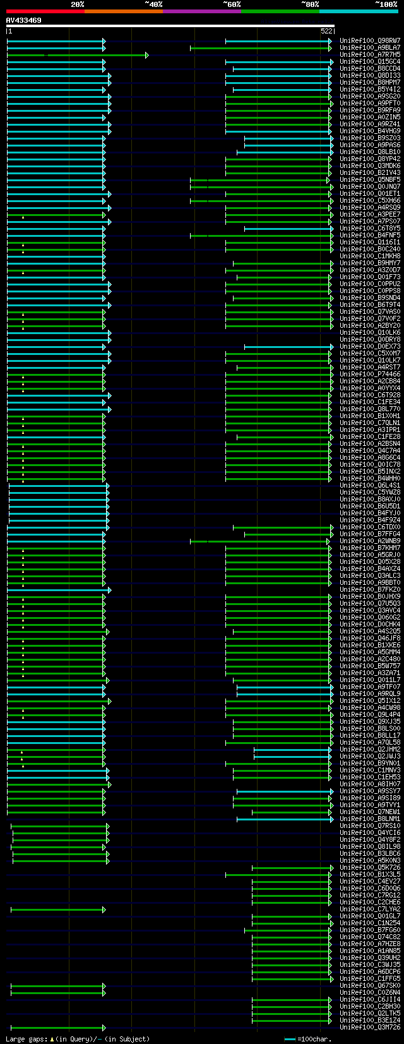404x1044 pixels.
Task: Click hit UniRef100_Q8L770
Action: click(x=370, y=409)
